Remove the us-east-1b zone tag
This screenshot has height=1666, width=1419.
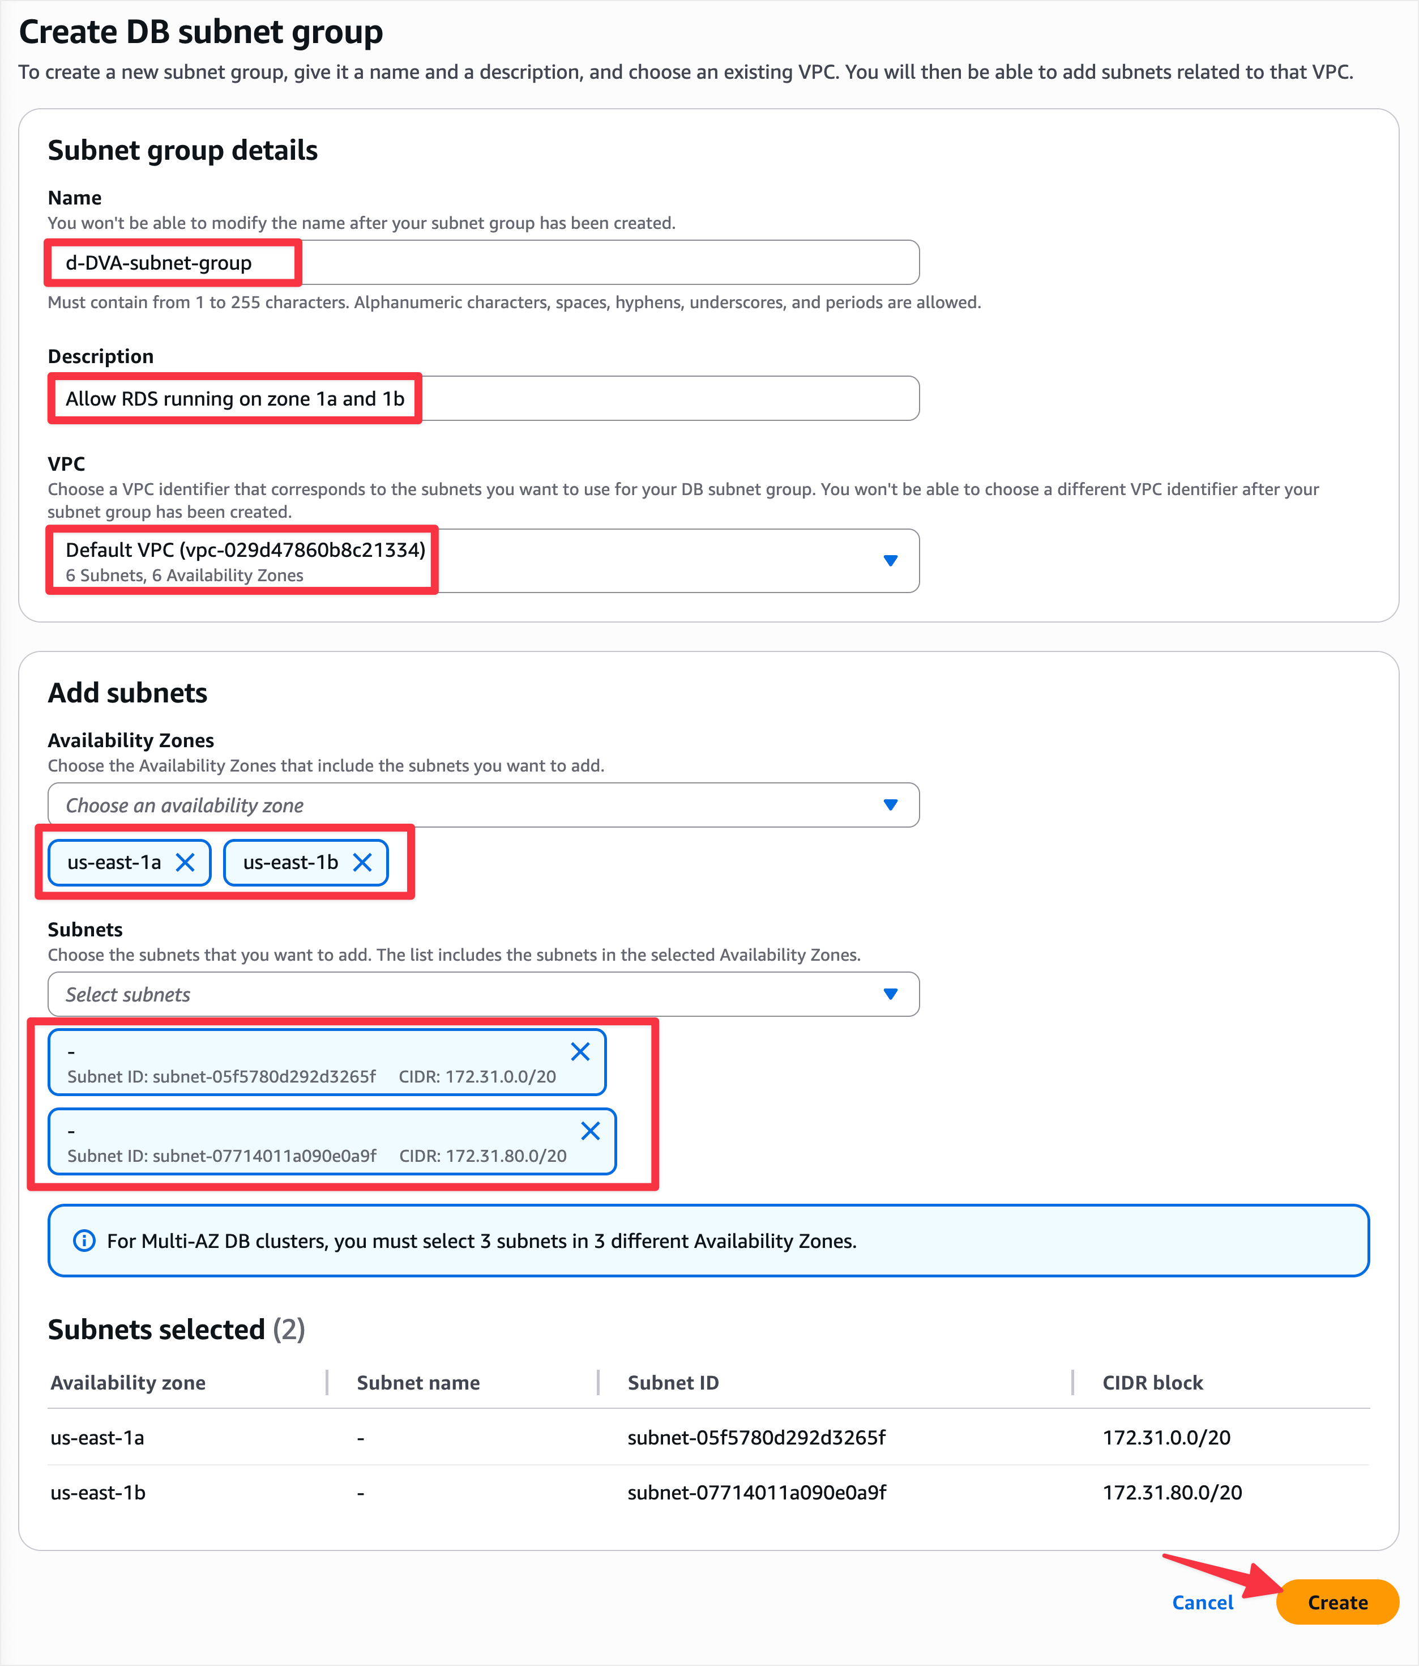click(x=362, y=862)
